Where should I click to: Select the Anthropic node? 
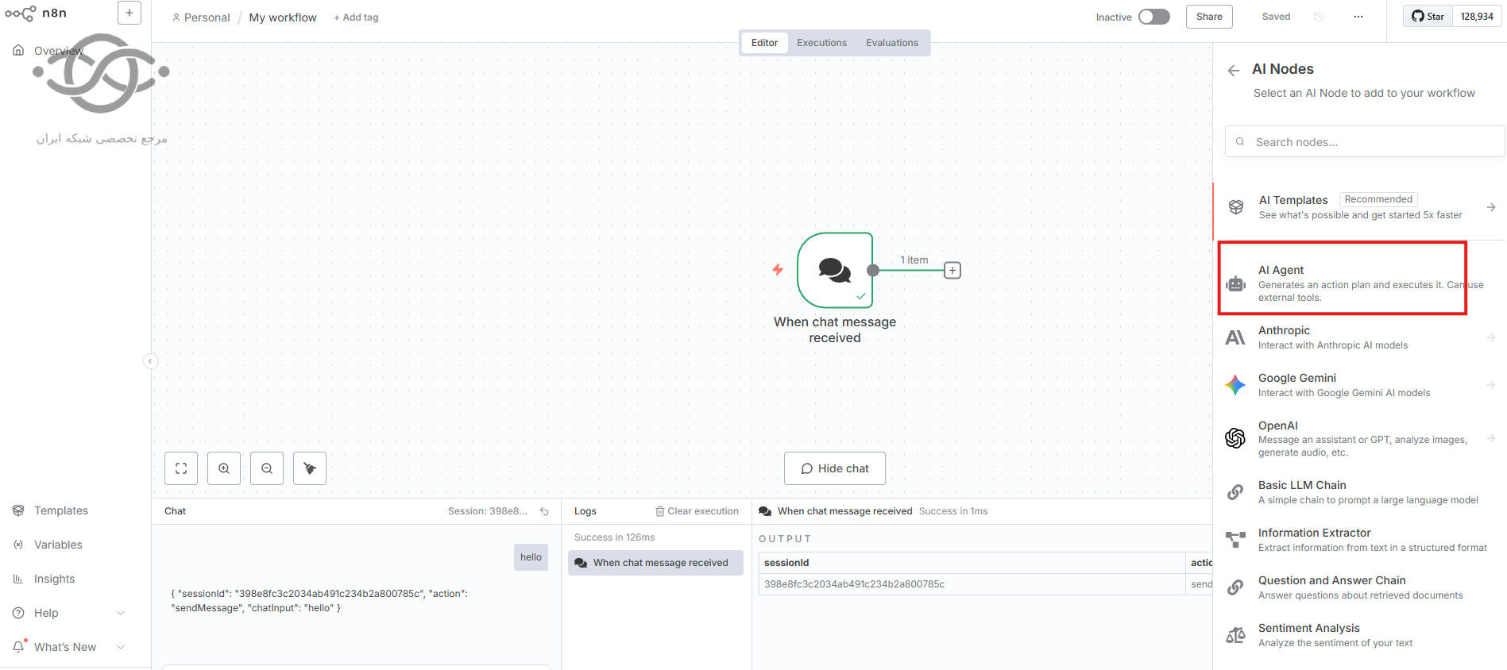click(x=1359, y=337)
